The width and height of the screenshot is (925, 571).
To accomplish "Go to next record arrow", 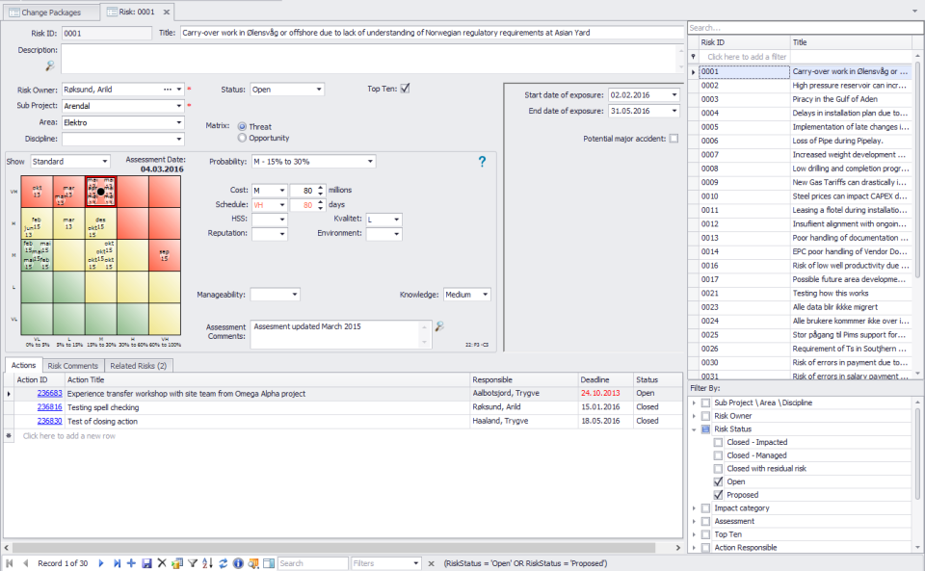I will [x=102, y=563].
